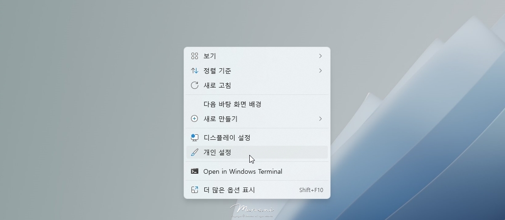This screenshot has width=505, height=220.
Task: Expand the 정렬 기준 submenu chevron
Action: [320, 71]
